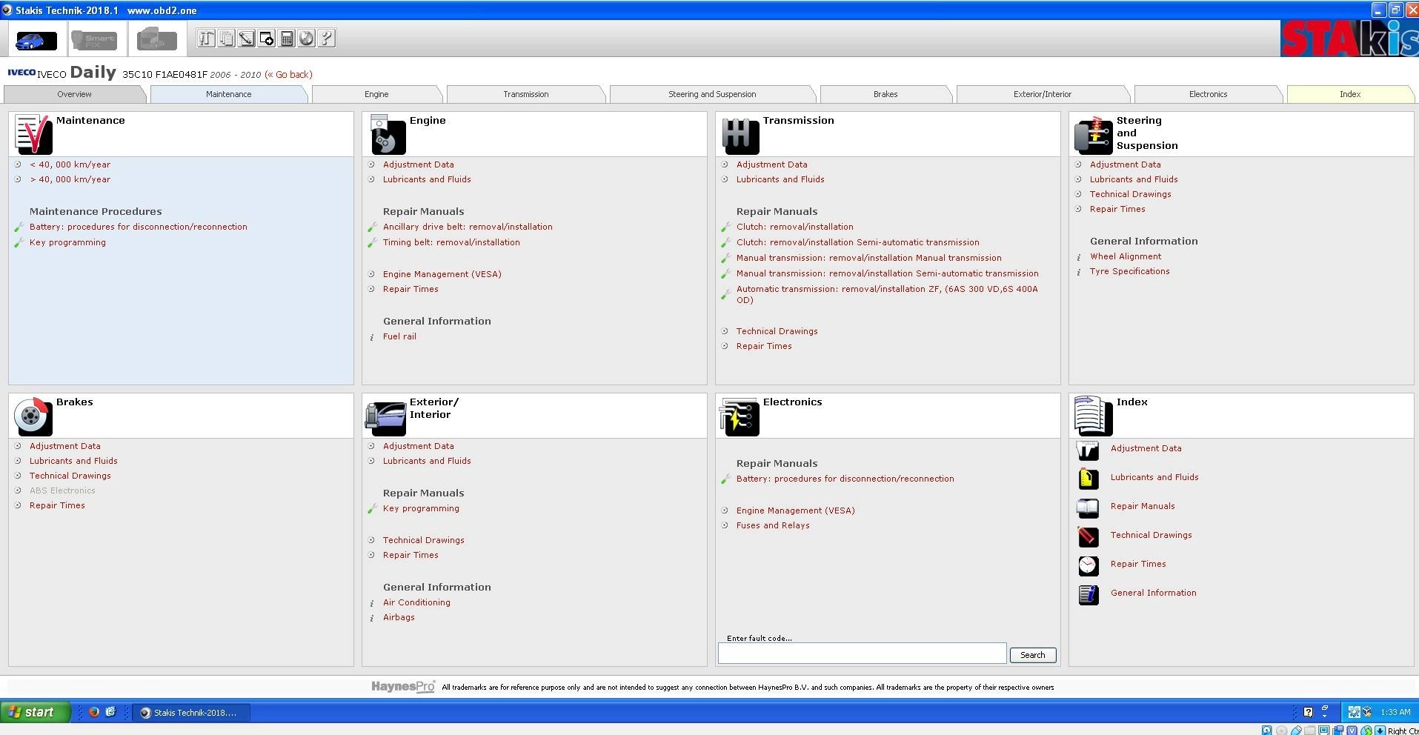Open the yellow Index tab
The height and width of the screenshot is (735, 1419).
pos(1350,94)
